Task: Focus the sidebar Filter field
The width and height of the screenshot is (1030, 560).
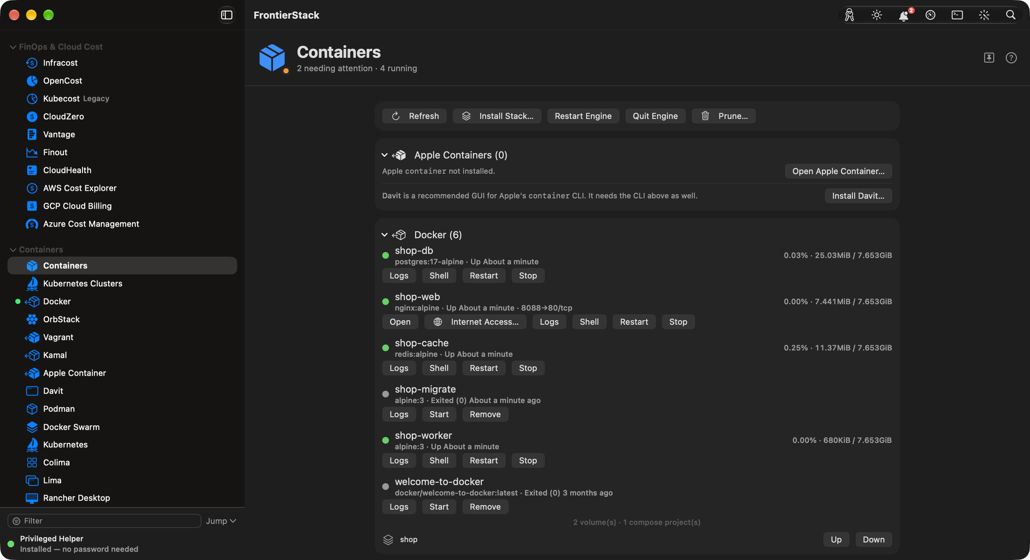Action: [104, 521]
